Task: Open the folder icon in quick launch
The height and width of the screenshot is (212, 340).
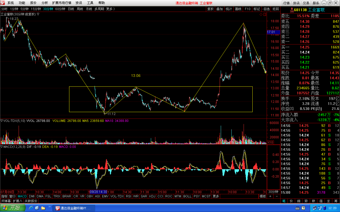Action: 43,208
